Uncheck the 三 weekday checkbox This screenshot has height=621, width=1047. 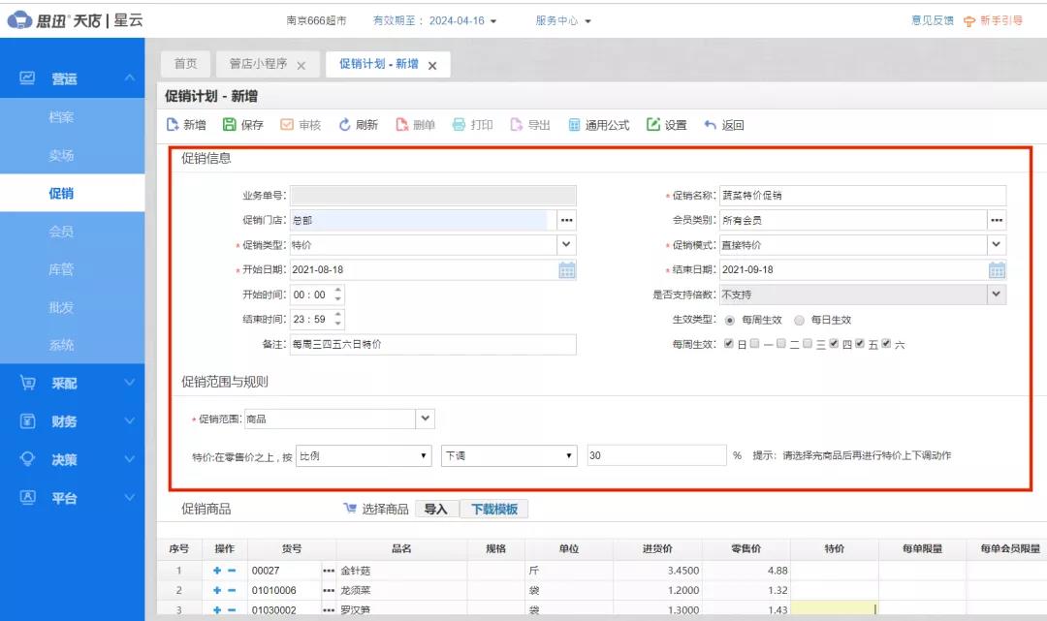pos(808,344)
